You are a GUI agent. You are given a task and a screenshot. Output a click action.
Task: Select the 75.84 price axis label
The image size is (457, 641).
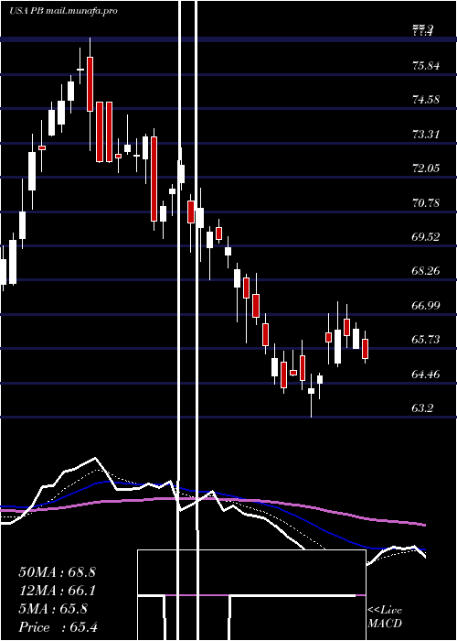tap(426, 65)
